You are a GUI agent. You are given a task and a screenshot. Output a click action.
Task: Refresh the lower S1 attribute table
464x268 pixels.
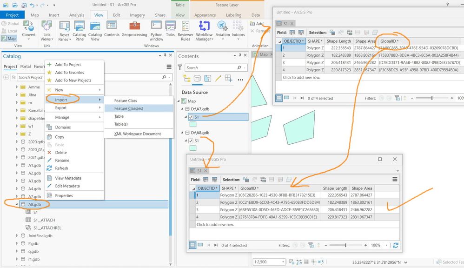point(396,245)
